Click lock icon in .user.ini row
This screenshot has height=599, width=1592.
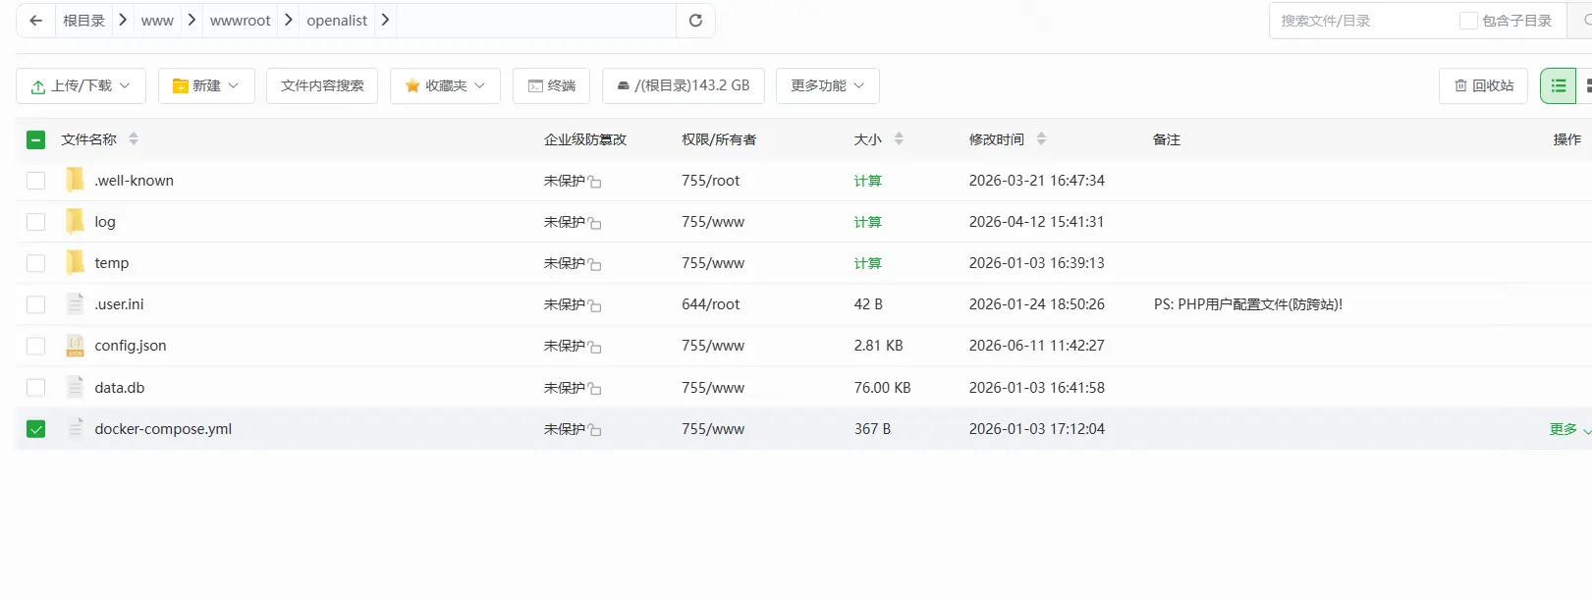[x=595, y=305]
